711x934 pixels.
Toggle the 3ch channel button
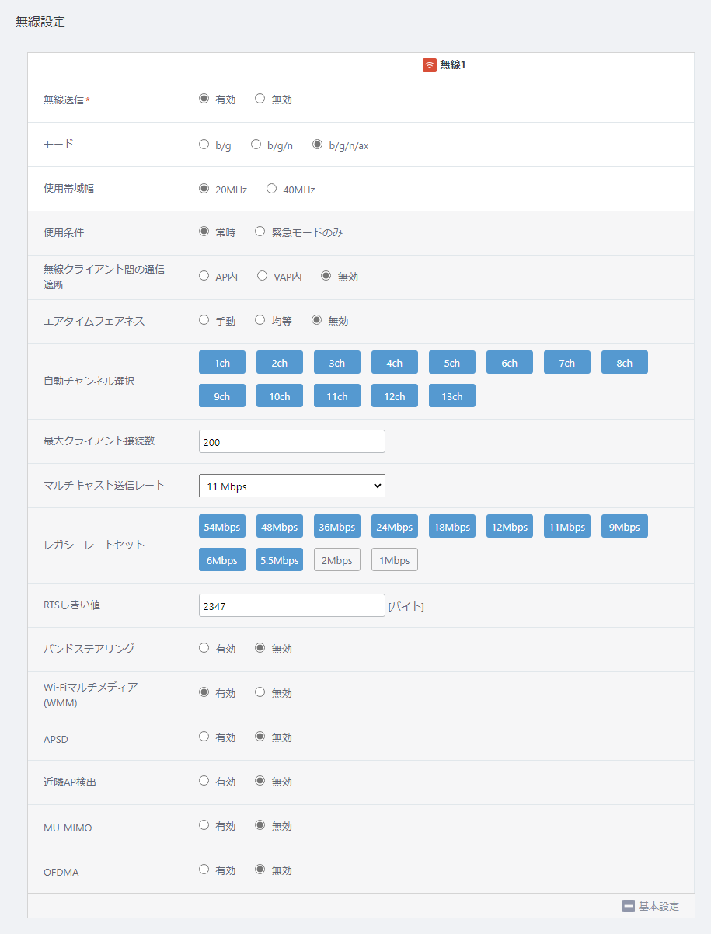tap(337, 363)
